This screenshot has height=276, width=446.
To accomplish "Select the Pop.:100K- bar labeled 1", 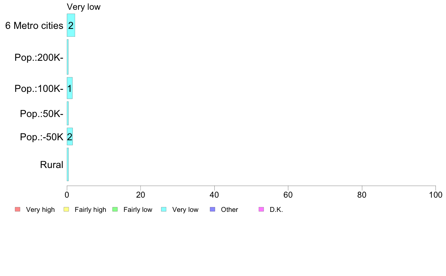I will coord(70,88).
